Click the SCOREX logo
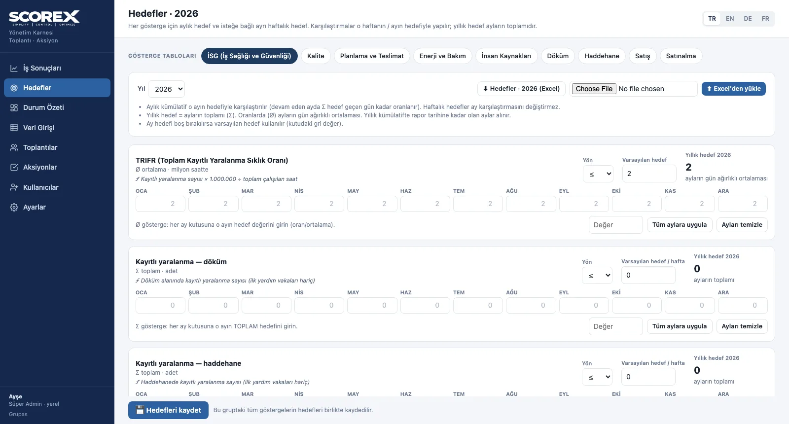The width and height of the screenshot is (789, 424). 44,18
